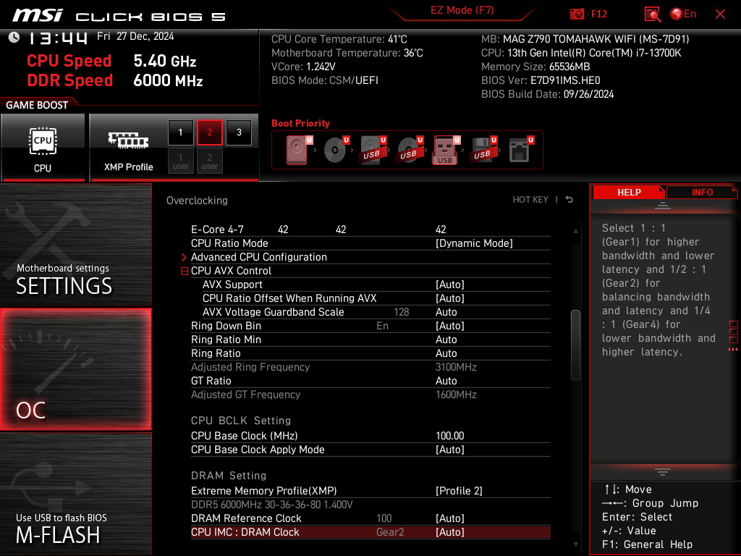Click the red side-panel arrows at right edge
This screenshot has width=741, height=556.
[733, 350]
